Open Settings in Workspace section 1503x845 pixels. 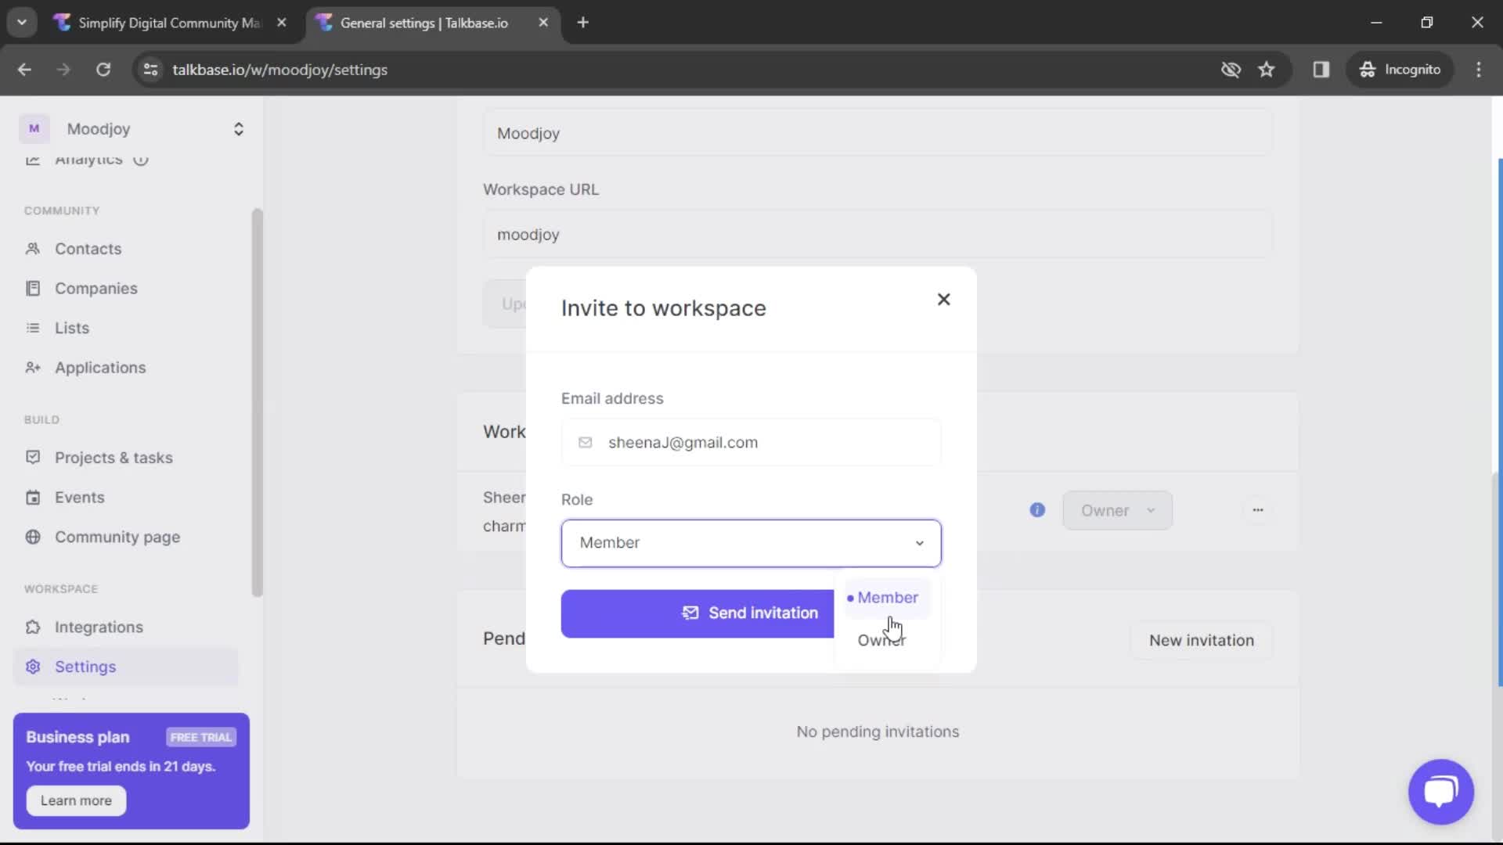pos(85,667)
